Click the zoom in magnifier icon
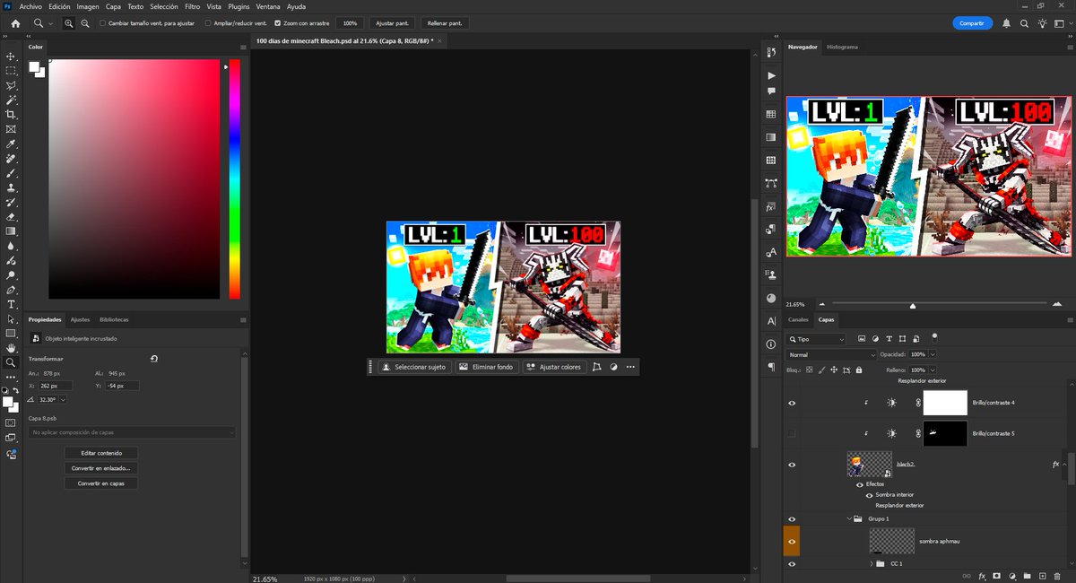 click(x=69, y=23)
